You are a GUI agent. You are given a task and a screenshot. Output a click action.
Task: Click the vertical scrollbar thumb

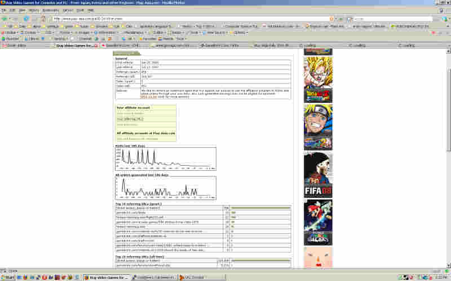448,110
